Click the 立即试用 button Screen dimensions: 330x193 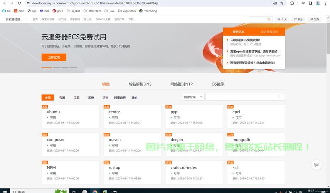pyautogui.click(x=54, y=57)
